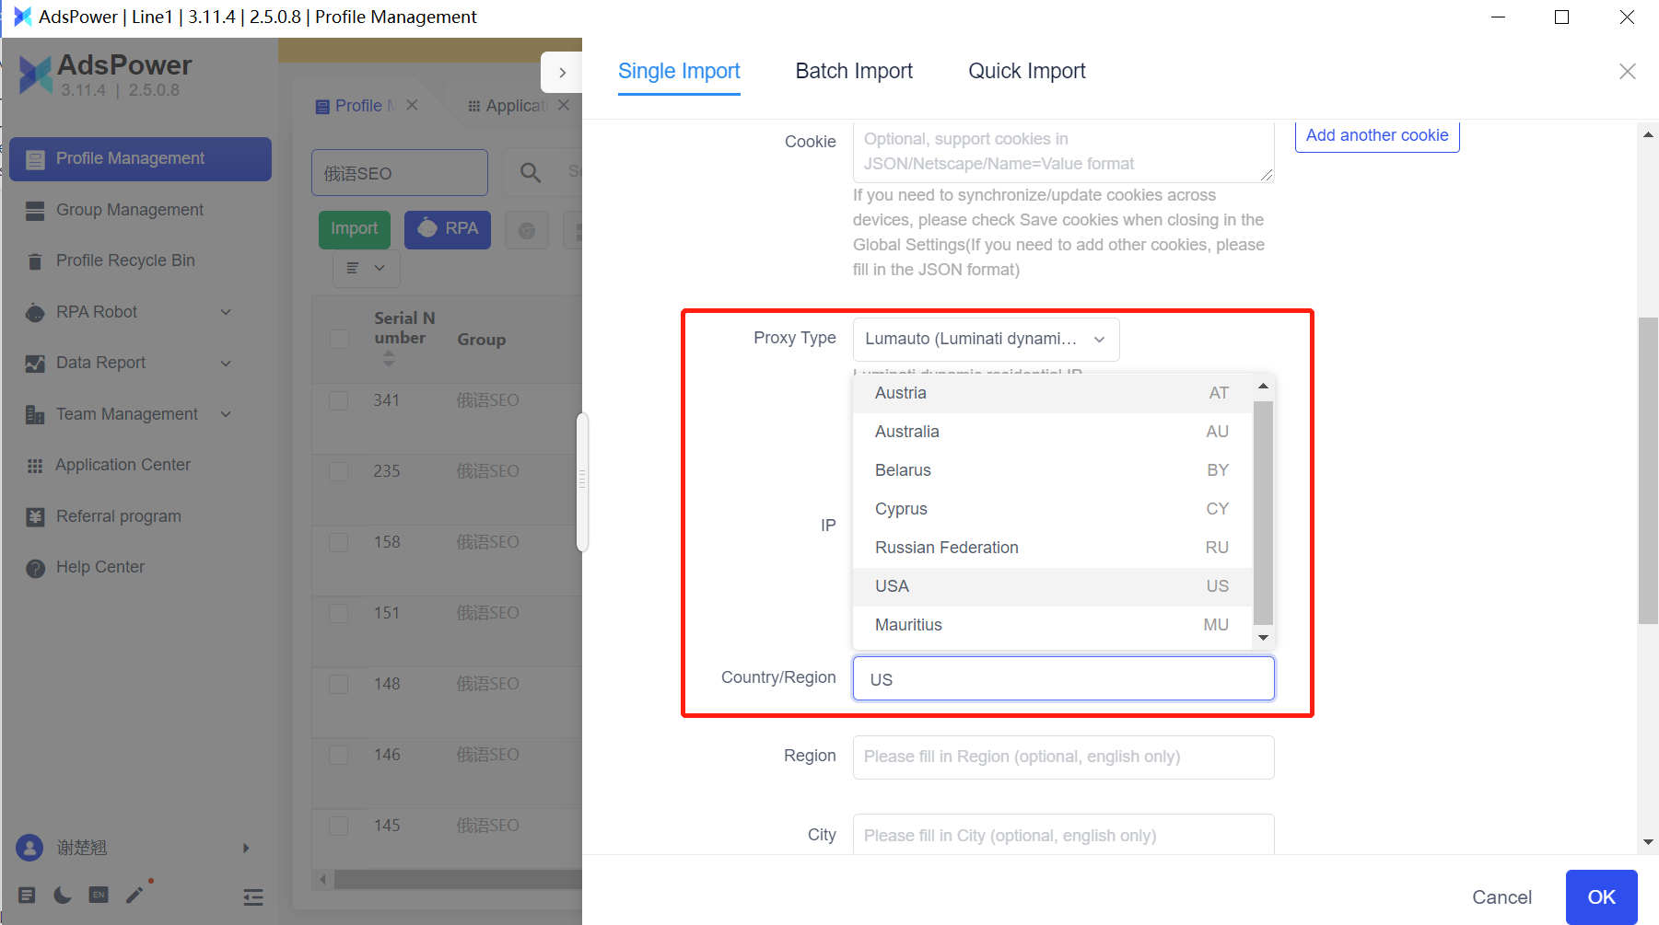Close the import panel with the X icon
The width and height of the screenshot is (1659, 925).
click(x=1628, y=72)
